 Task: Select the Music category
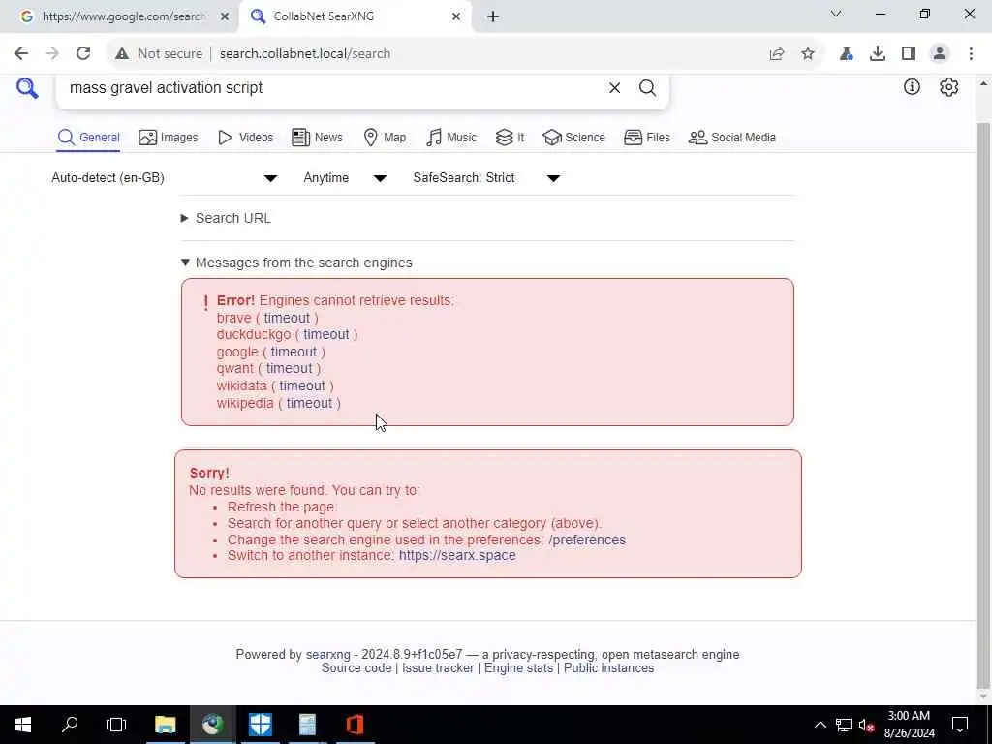point(451,138)
